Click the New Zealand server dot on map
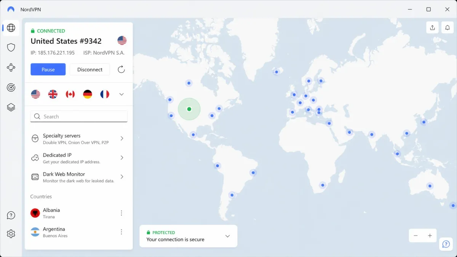The height and width of the screenshot is (257, 457). click(452, 206)
